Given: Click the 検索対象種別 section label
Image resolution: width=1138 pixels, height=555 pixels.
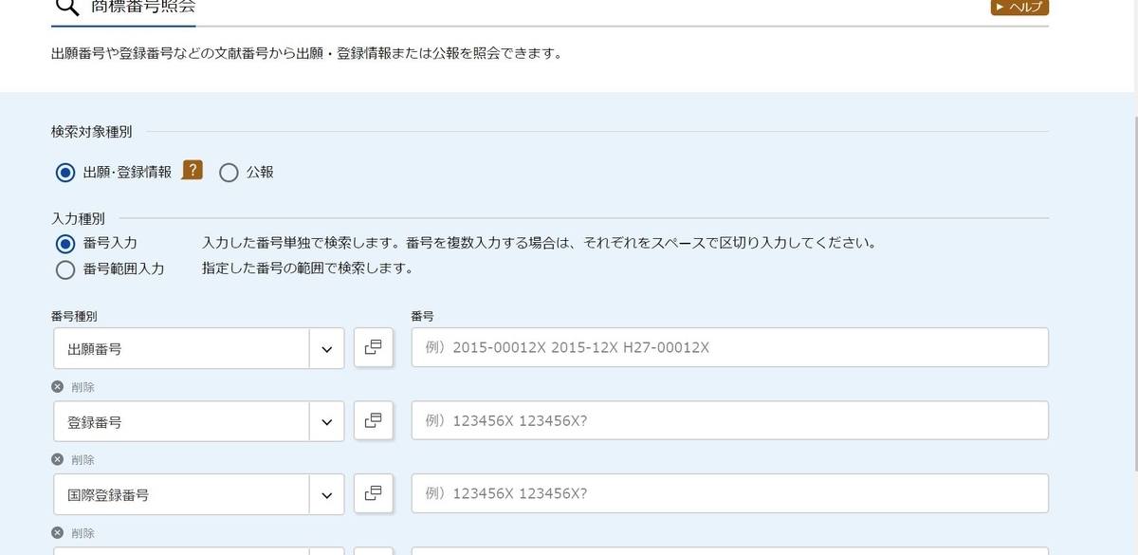Looking at the screenshot, I should [x=91, y=132].
